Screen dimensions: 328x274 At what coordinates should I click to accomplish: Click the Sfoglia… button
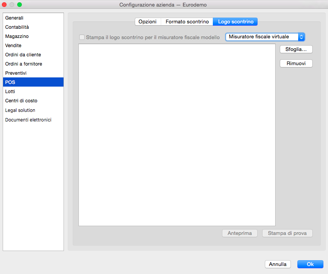click(x=296, y=49)
